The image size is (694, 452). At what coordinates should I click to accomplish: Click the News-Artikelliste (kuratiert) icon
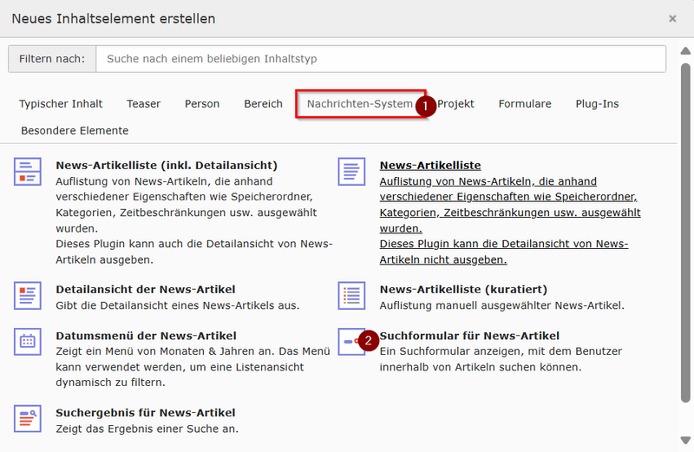click(352, 296)
